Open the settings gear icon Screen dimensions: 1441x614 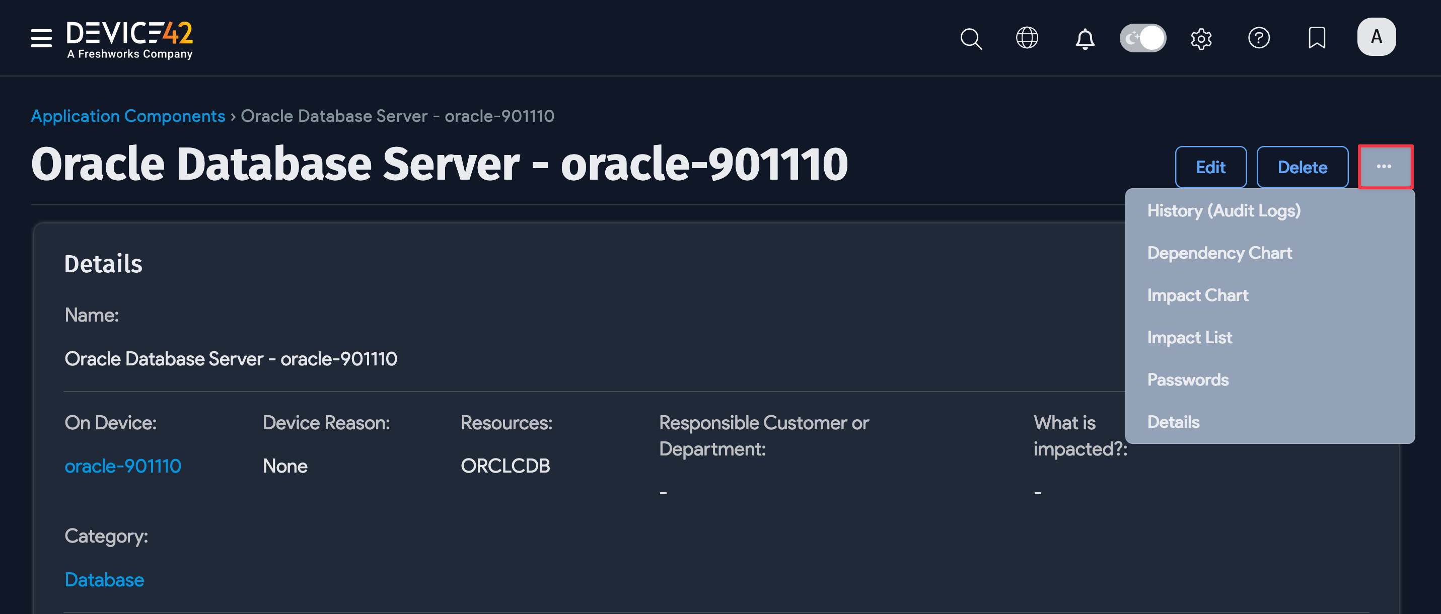[1201, 38]
